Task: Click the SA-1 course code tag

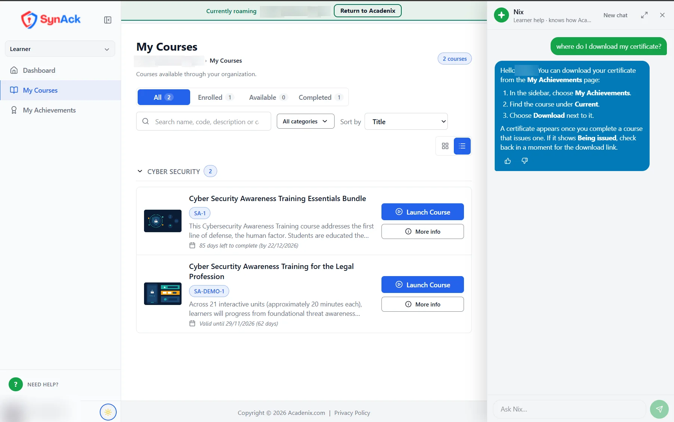Action: tap(200, 213)
